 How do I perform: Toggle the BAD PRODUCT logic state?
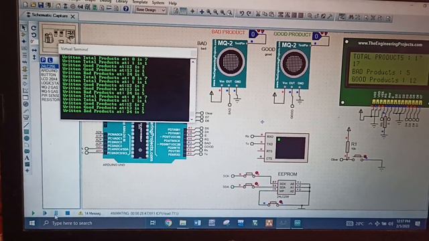click(x=253, y=34)
